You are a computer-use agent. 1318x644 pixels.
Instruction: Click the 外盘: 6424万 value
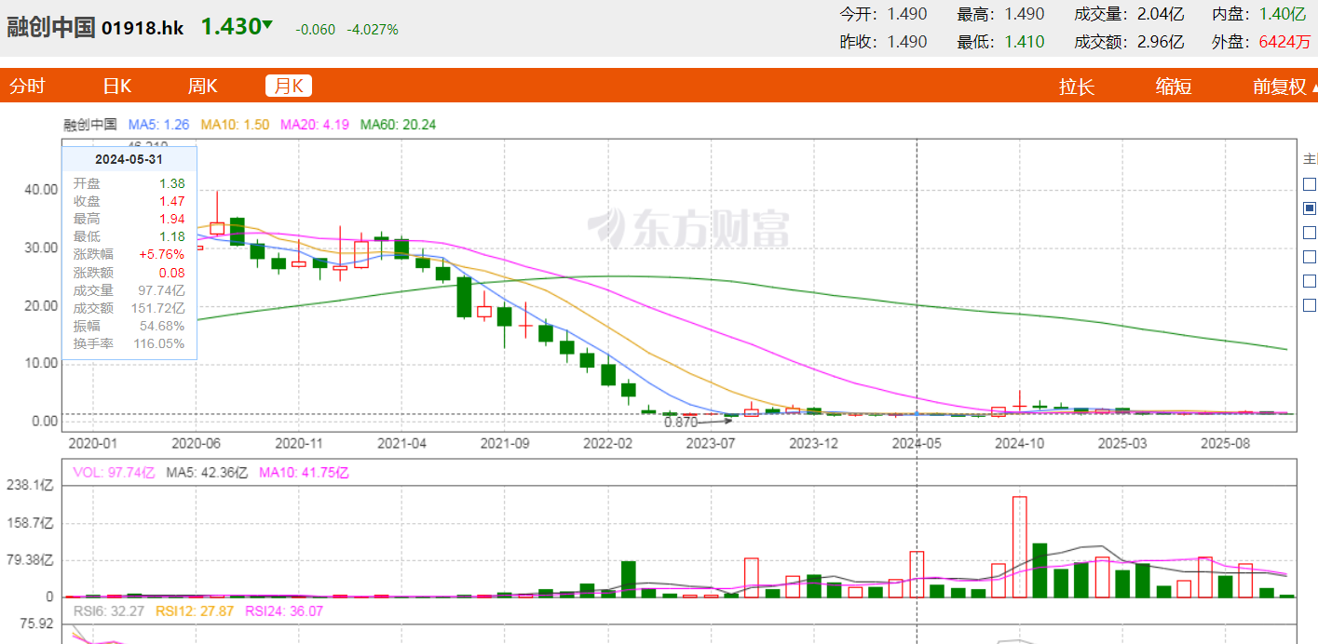[1260, 42]
